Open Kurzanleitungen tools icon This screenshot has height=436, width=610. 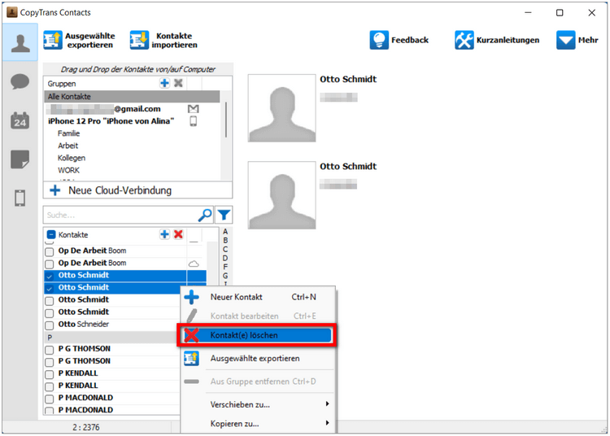tap(464, 40)
